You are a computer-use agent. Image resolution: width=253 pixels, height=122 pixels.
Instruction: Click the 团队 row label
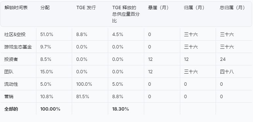coord(9,72)
